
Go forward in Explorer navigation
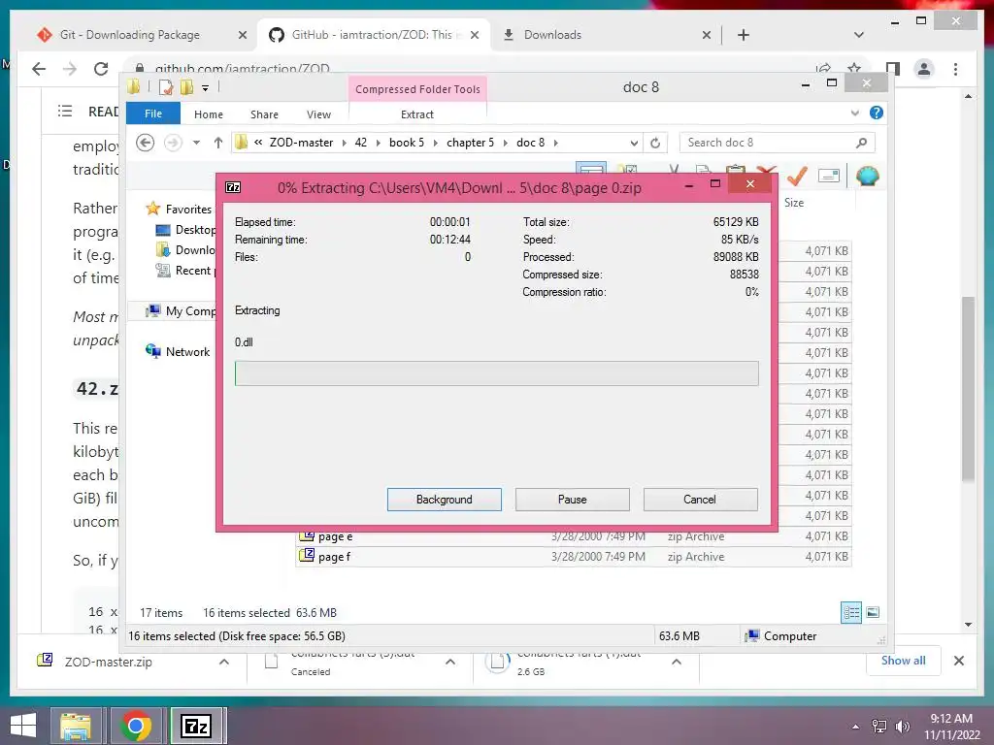click(x=173, y=143)
